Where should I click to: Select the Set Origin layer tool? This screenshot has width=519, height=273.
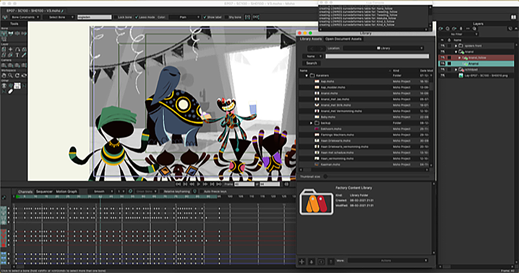pos(11,49)
